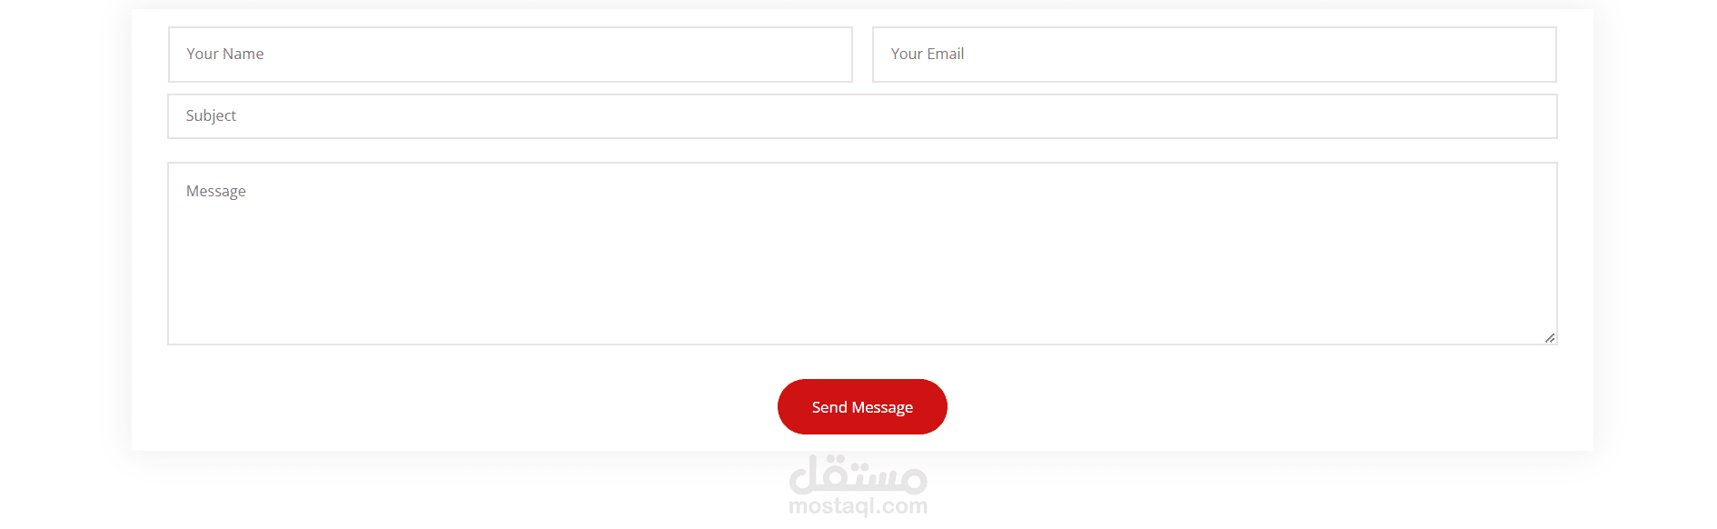Image resolution: width=1717 pixels, height=529 pixels.
Task: Click the red pill button's left edge
Action: (x=785, y=407)
